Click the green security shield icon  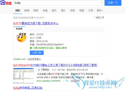coord(31,48)
